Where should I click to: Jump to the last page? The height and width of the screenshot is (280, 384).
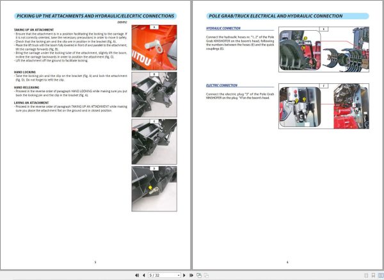tap(191, 276)
